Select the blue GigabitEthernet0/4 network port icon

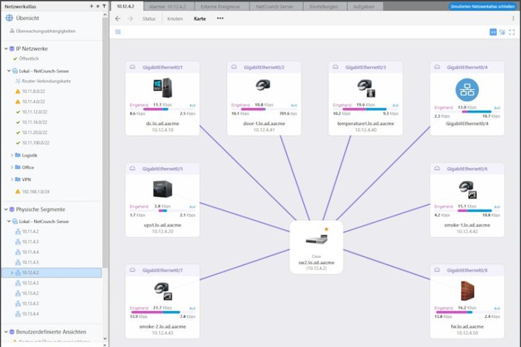467,90
